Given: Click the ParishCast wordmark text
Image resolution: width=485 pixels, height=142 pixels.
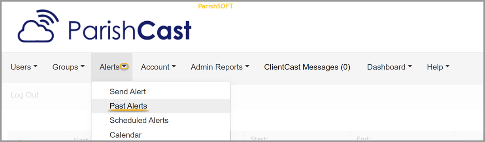Looking at the screenshot, I should 130,29.
